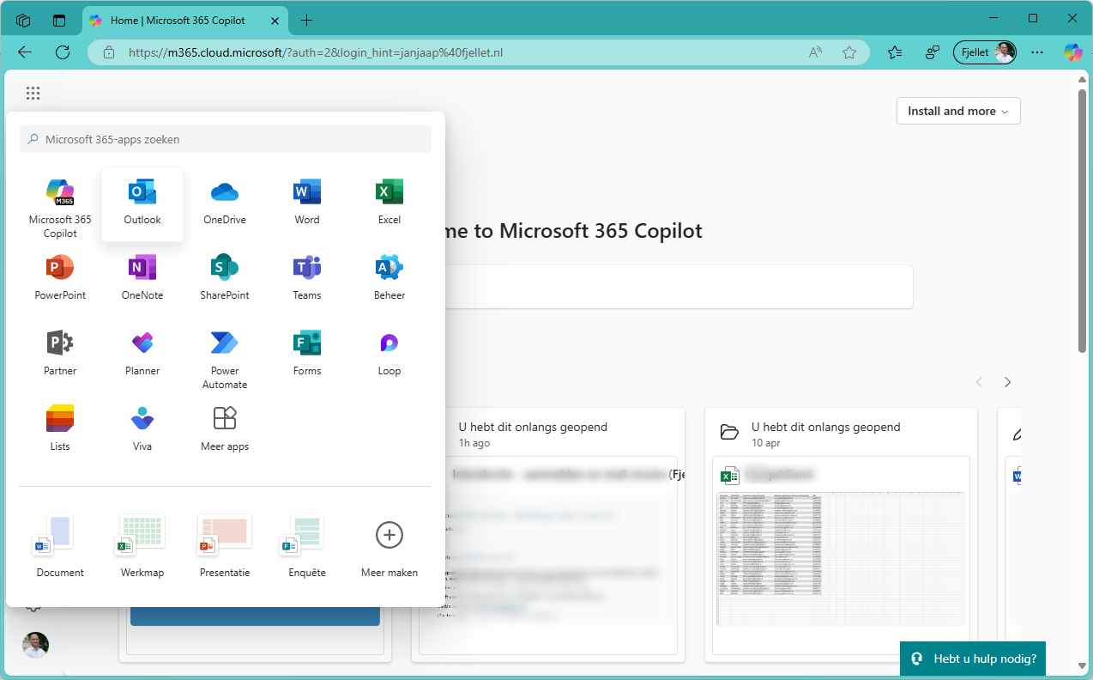Click the Copilot chat input box
The image size is (1093, 680).
coord(678,287)
